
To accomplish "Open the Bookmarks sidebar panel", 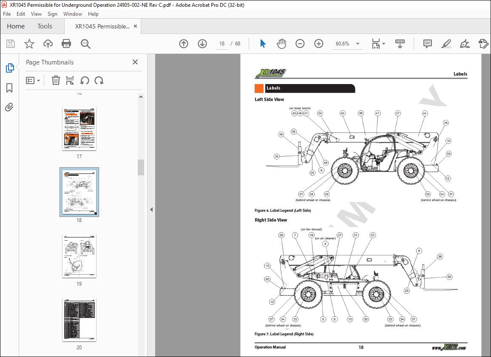I will (x=9, y=88).
